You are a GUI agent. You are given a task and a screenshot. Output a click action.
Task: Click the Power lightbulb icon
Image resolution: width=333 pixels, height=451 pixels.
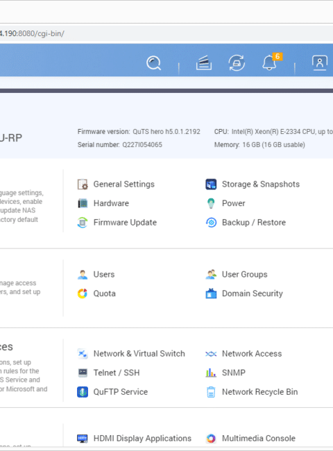point(211,203)
